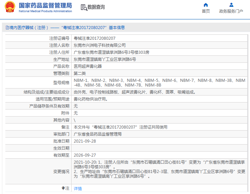Click the 注册证编号 row label

click(59, 38)
